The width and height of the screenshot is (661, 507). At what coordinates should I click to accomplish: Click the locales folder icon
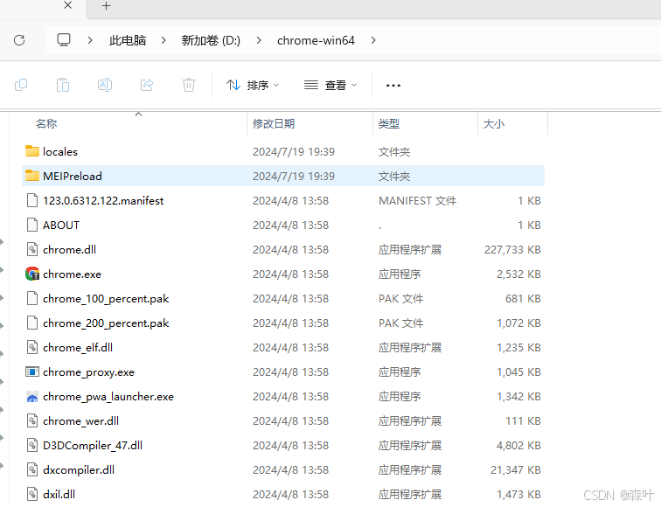[32, 151]
